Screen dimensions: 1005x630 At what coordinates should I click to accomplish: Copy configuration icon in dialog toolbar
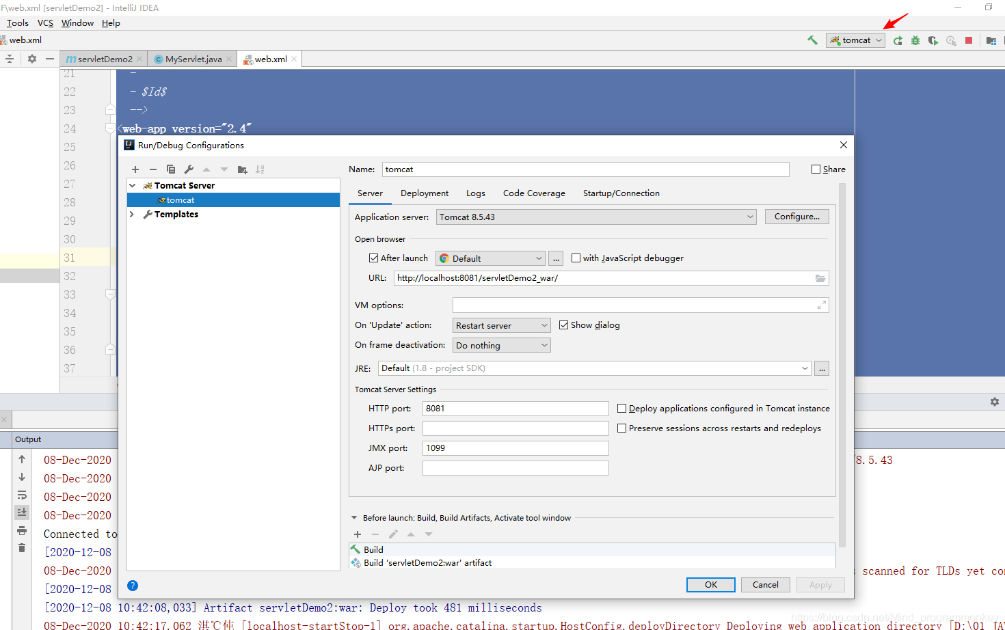pyautogui.click(x=171, y=169)
